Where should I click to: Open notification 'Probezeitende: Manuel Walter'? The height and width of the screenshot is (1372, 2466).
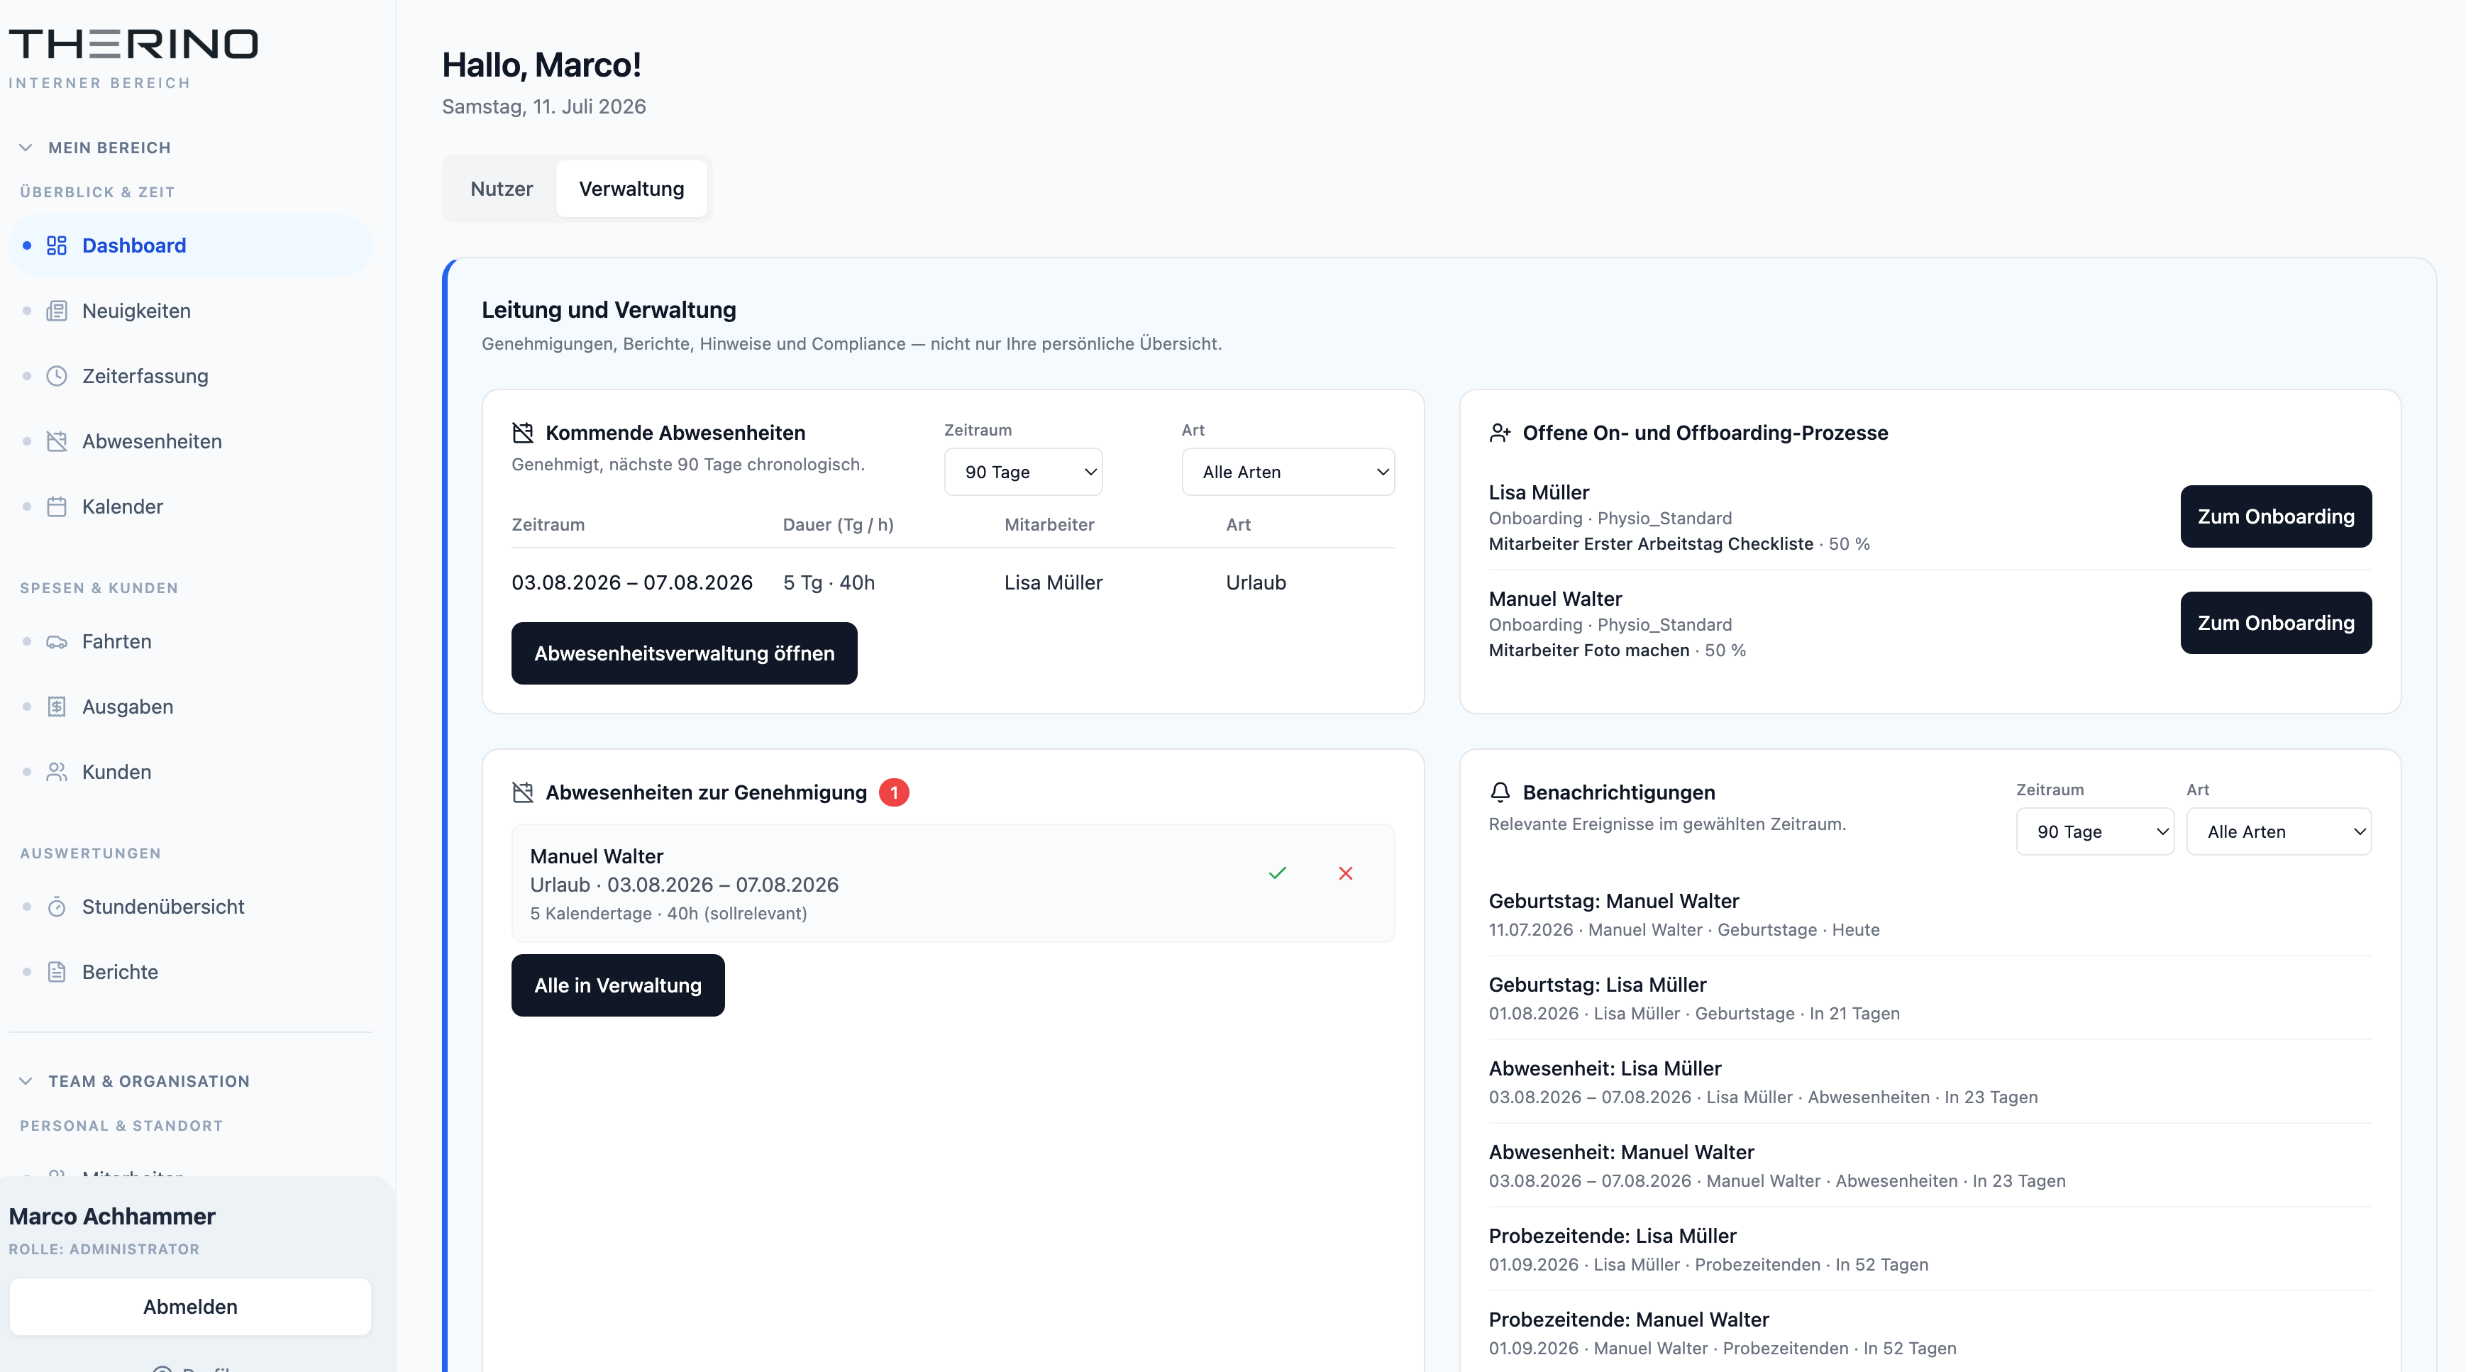(1929, 1333)
